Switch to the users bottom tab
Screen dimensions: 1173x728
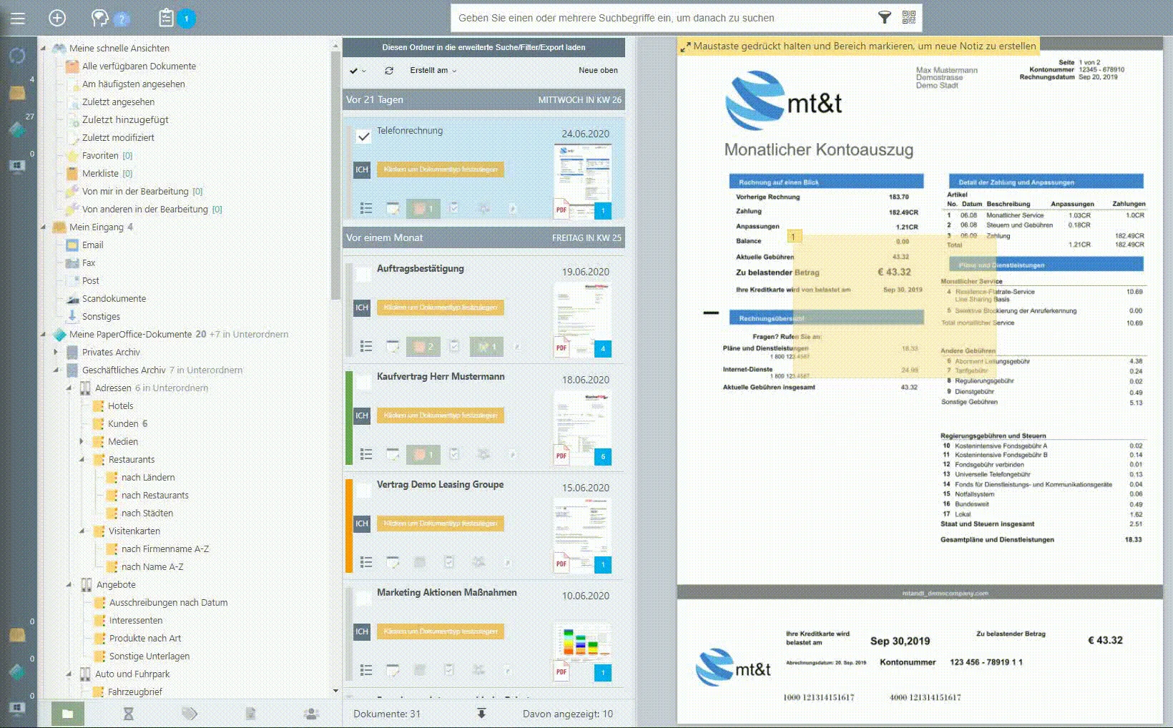(311, 714)
